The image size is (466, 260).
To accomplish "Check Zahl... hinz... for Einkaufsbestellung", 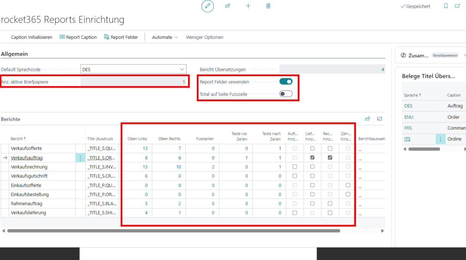I will [x=348, y=194].
